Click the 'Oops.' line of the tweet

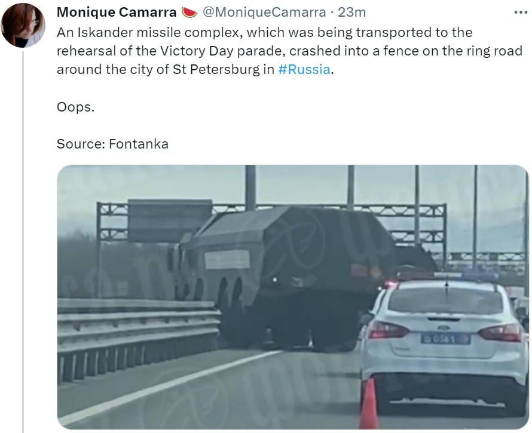(x=76, y=107)
